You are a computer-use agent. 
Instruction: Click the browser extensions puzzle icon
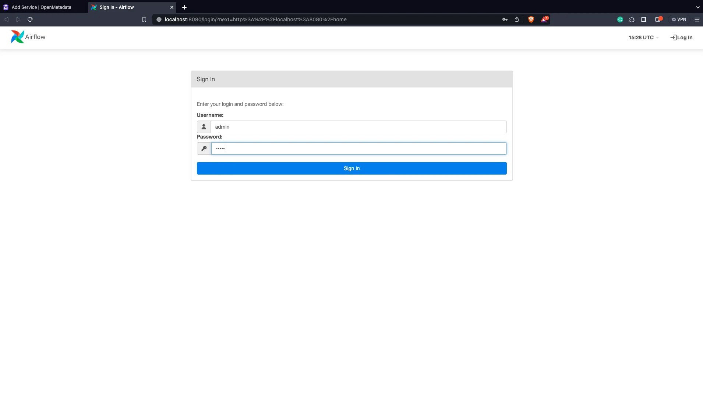coord(632,19)
